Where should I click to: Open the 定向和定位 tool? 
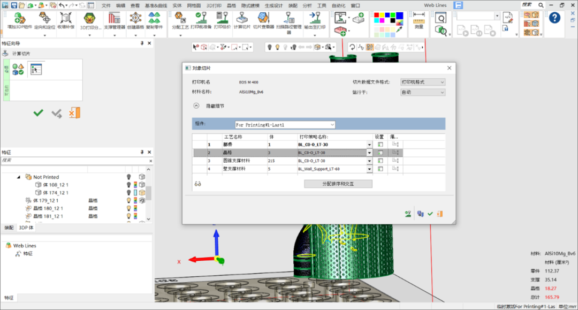(44, 20)
